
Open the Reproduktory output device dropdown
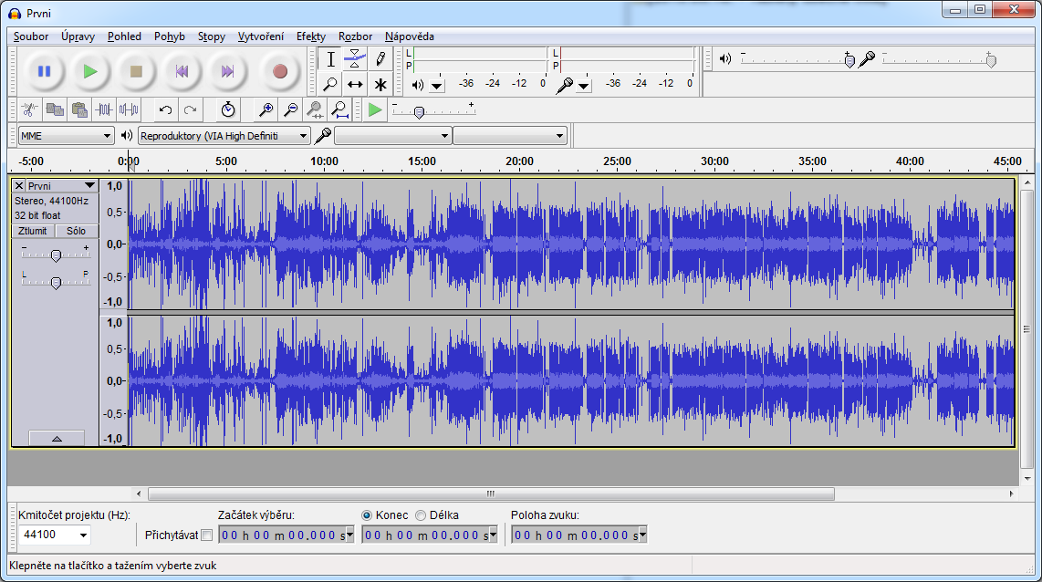click(224, 136)
